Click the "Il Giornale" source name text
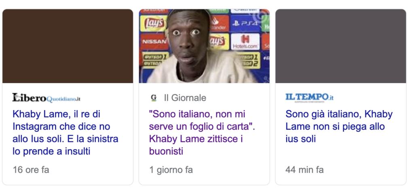Image resolution: width=414 pixels, height=191 pixels. (x=185, y=98)
